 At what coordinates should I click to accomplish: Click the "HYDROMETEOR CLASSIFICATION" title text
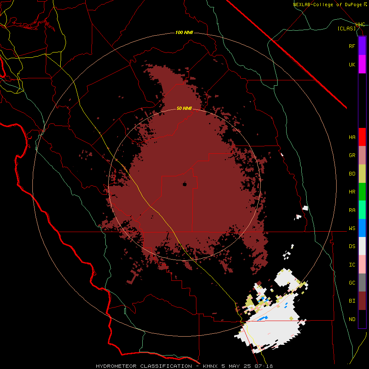coord(144,366)
